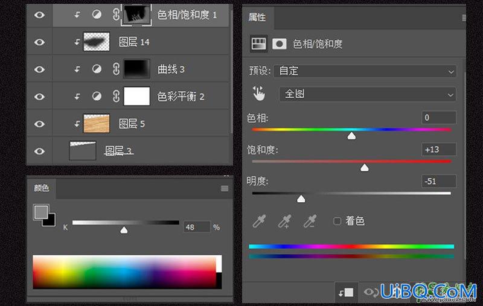Hide the 图层 5 layer
This screenshot has width=483, height=306.
(39, 124)
